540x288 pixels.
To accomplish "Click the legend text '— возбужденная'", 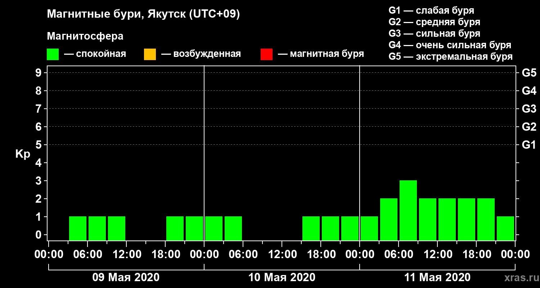I will pos(201,54).
